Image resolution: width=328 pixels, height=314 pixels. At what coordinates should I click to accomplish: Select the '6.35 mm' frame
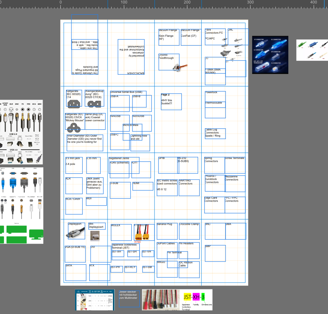point(93,165)
